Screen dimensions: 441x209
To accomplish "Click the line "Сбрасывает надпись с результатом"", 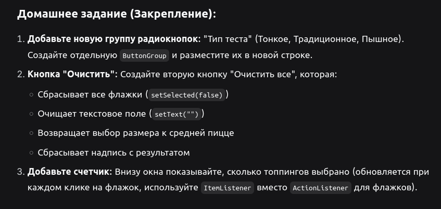I will pos(114,152).
